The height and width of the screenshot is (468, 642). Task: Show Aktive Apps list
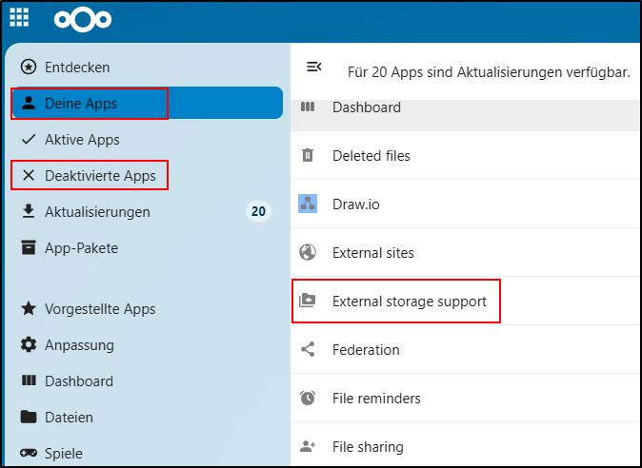tap(82, 140)
